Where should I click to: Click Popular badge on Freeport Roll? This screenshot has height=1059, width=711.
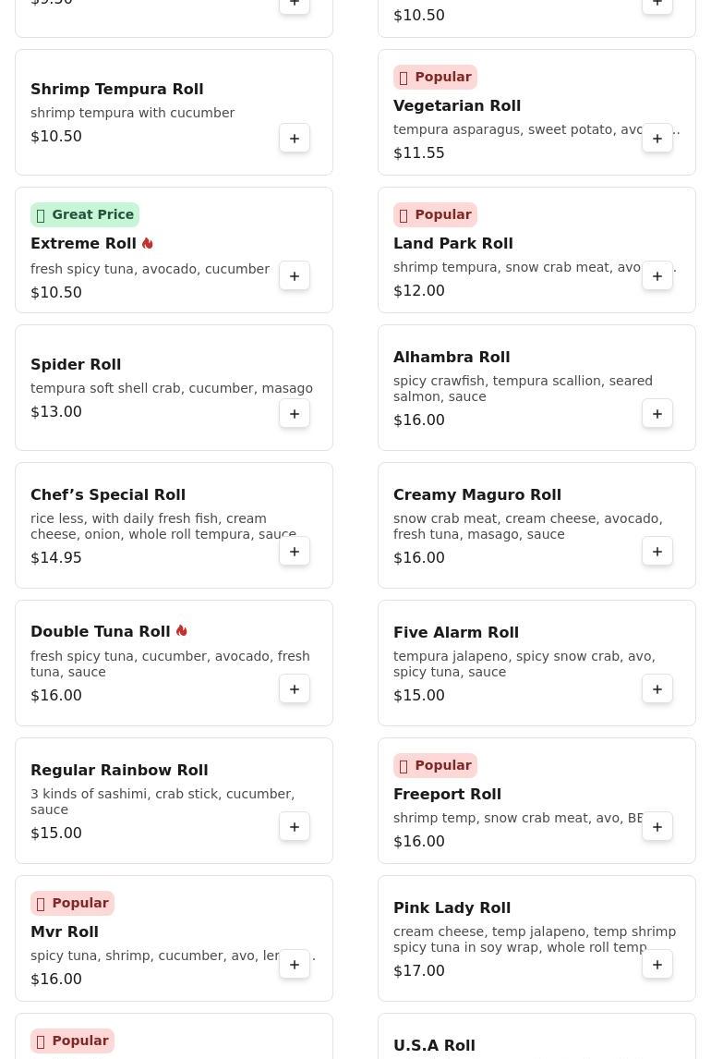click(x=435, y=765)
